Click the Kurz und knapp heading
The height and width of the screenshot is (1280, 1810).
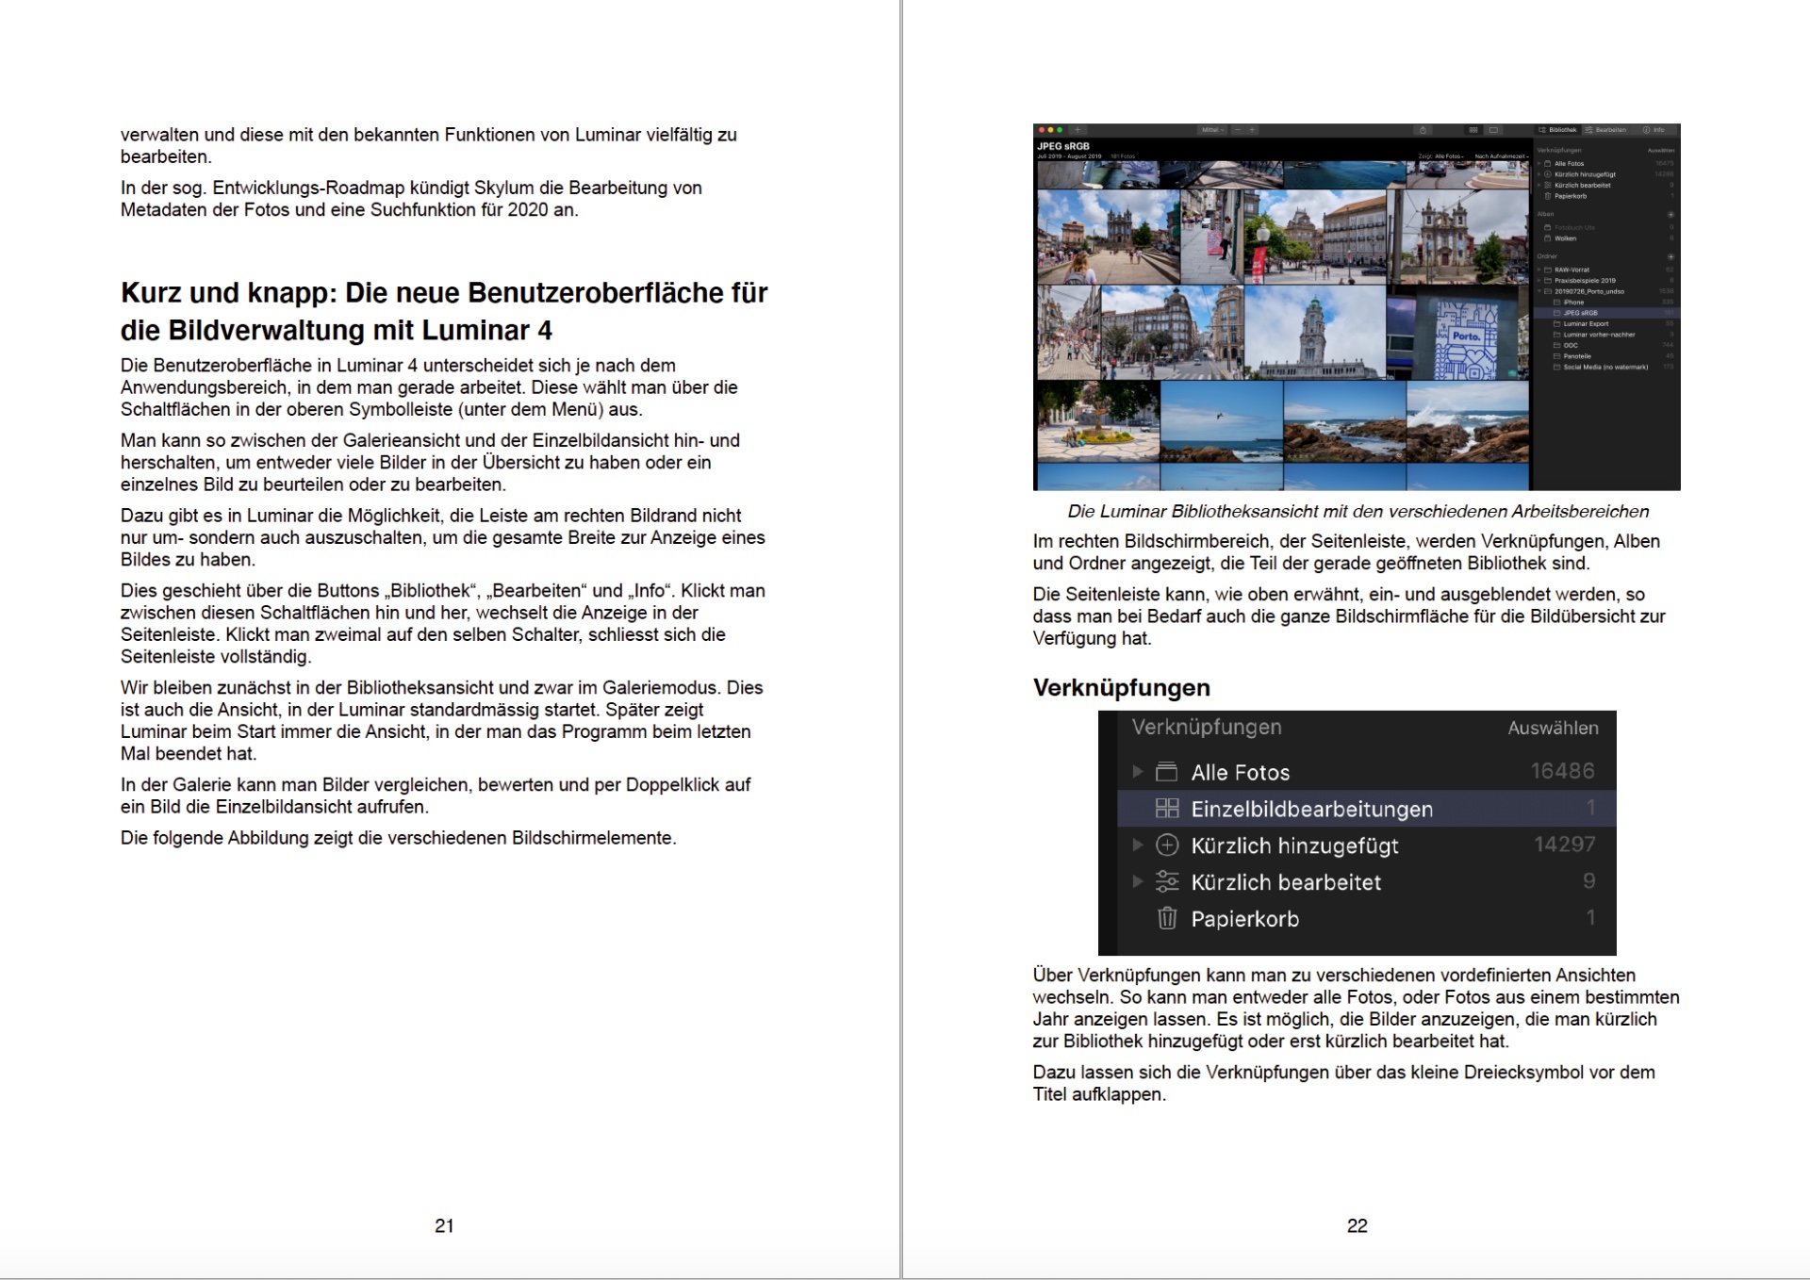(x=444, y=311)
